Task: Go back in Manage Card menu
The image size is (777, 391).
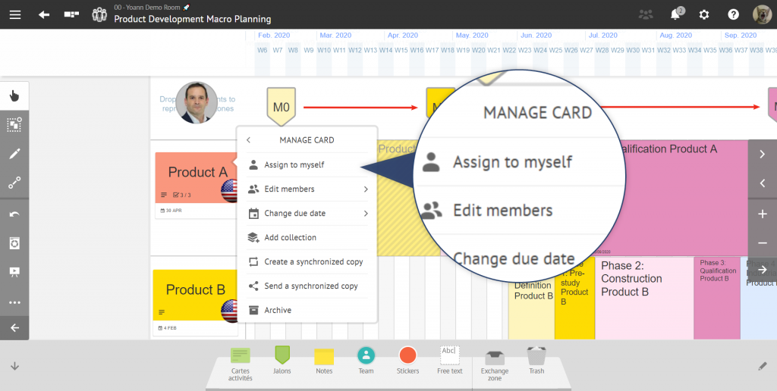Action: [248, 140]
